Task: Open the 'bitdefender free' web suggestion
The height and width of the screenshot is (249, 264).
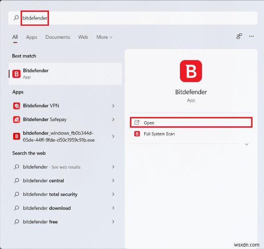Action: point(65,222)
